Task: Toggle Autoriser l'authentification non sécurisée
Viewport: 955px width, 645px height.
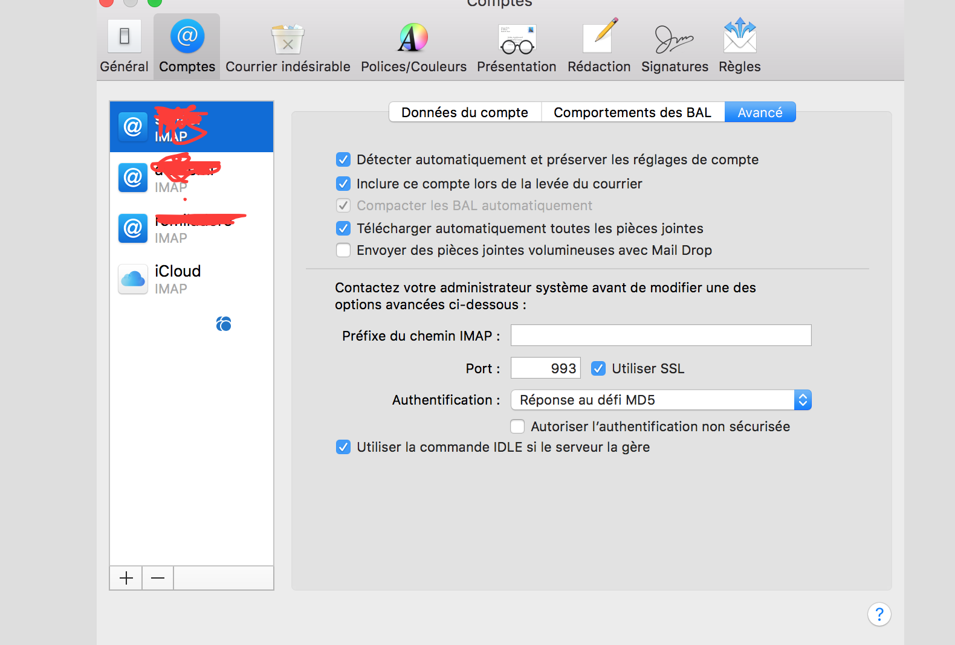Action: coord(517,426)
